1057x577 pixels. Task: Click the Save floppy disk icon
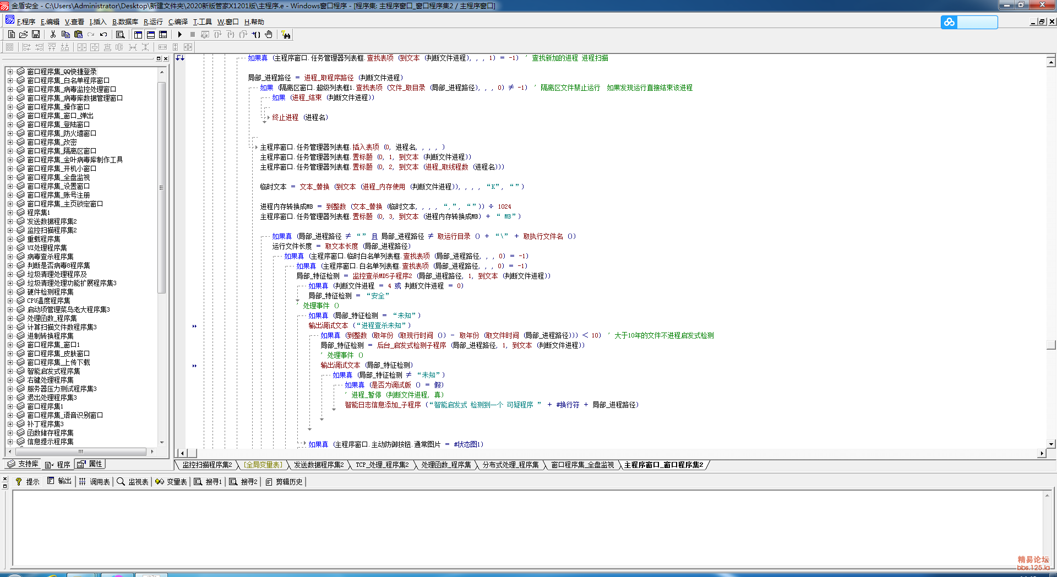(36, 34)
